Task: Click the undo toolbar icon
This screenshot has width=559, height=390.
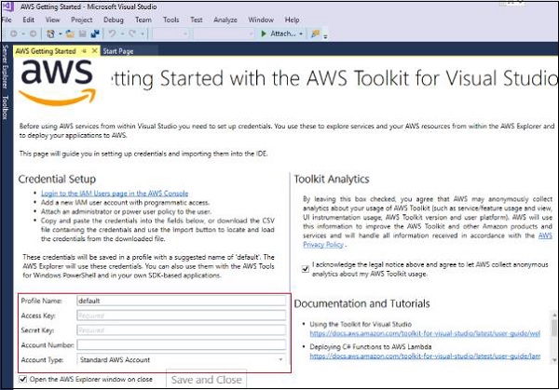Action: click(112, 33)
